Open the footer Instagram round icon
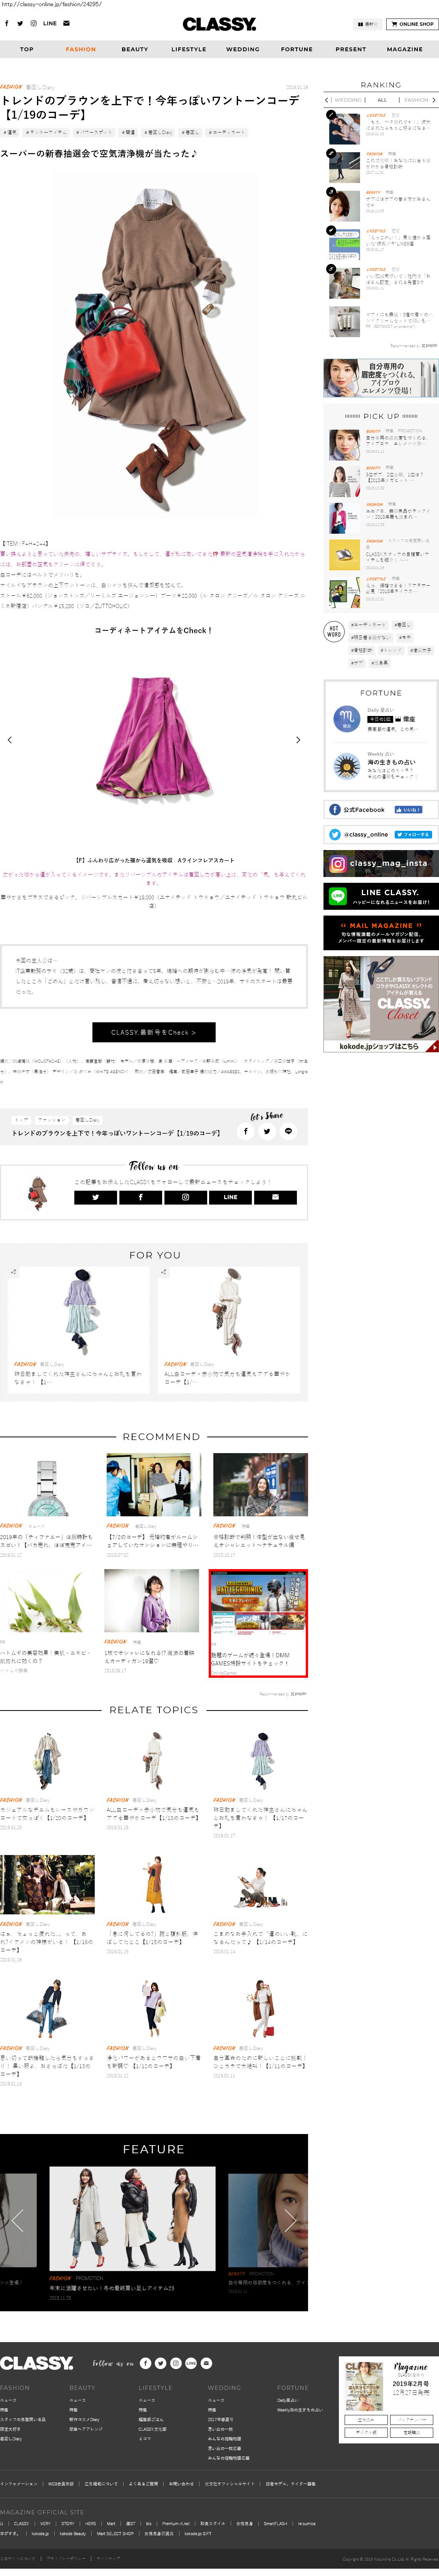439x2576 pixels. pyautogui.click(x=176, y=2363)
